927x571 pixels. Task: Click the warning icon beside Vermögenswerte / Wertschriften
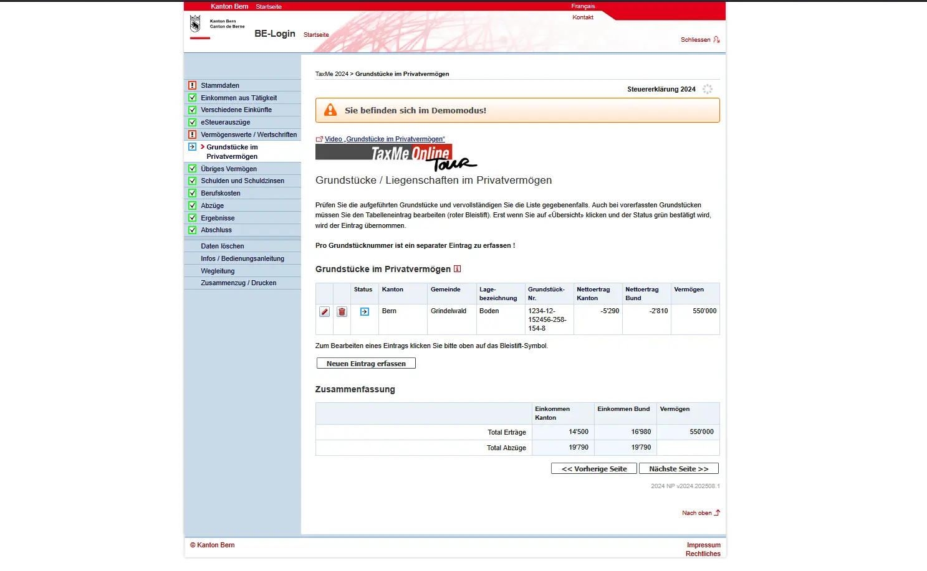(193, 134)
